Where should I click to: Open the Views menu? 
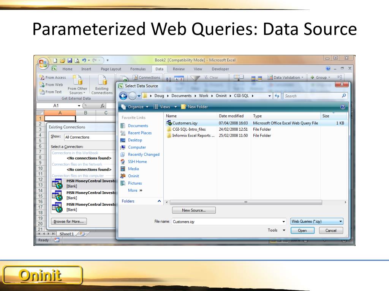(x=165, y=107)
